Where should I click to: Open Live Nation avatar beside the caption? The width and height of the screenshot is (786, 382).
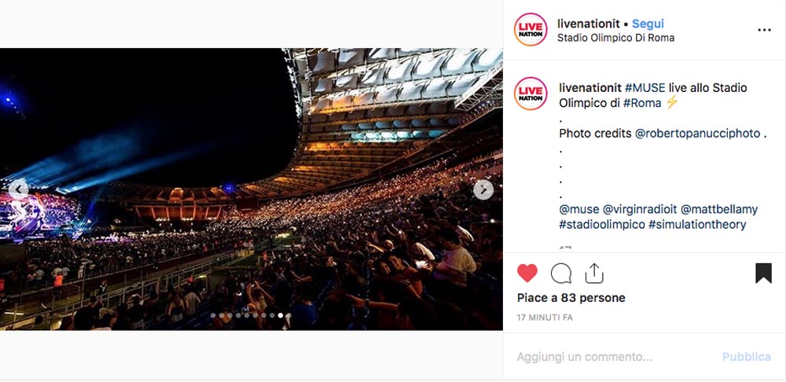pos(531,94)
